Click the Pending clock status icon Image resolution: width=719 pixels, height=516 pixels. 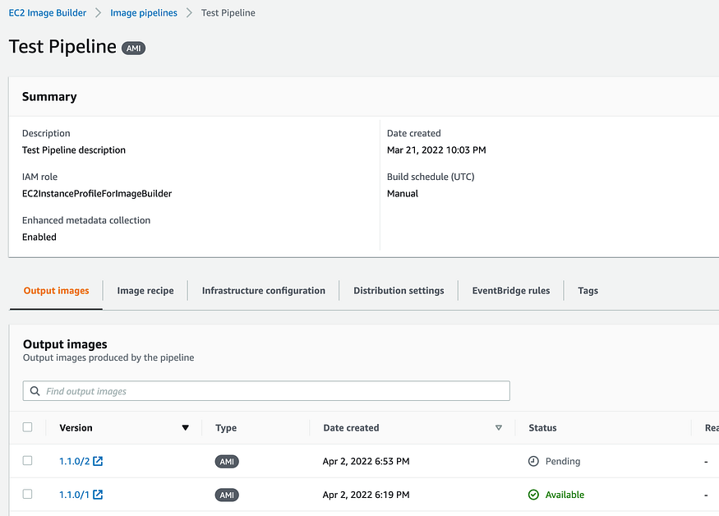point(533,461)
